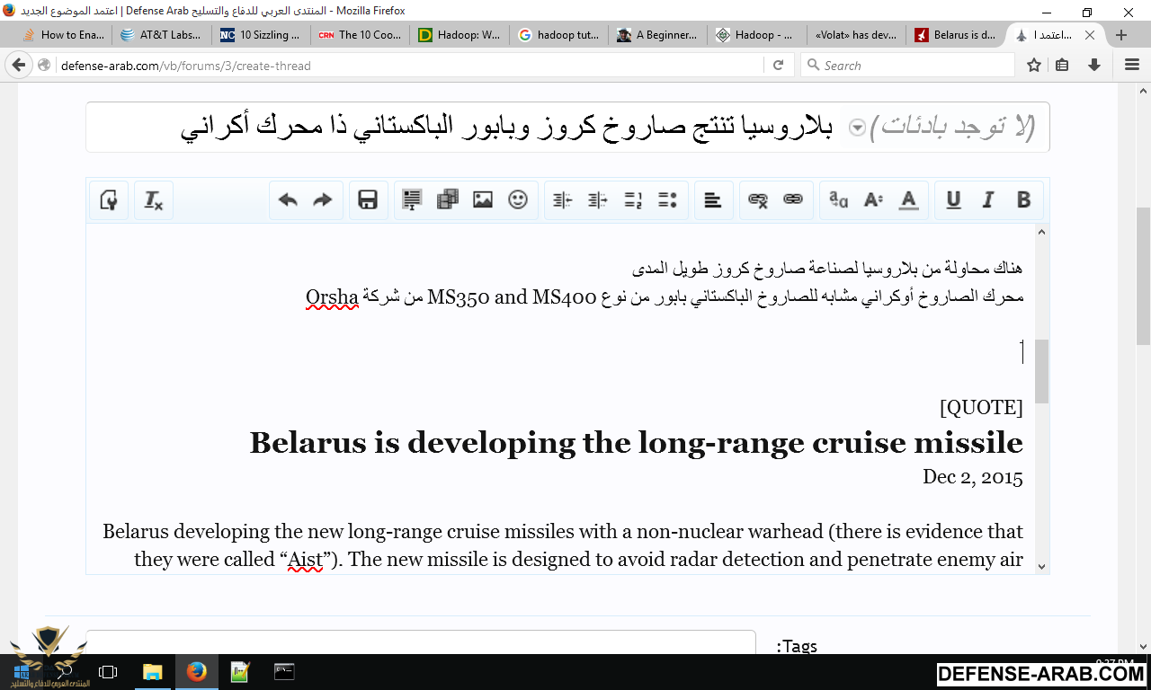
Task: Click the remove formatting icon
Action: [x=154, y=200]
